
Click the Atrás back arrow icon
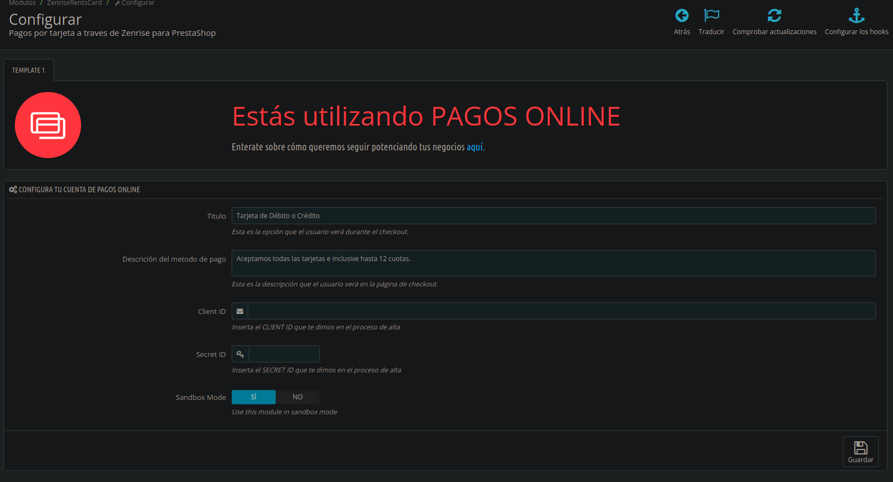point(682,15)
